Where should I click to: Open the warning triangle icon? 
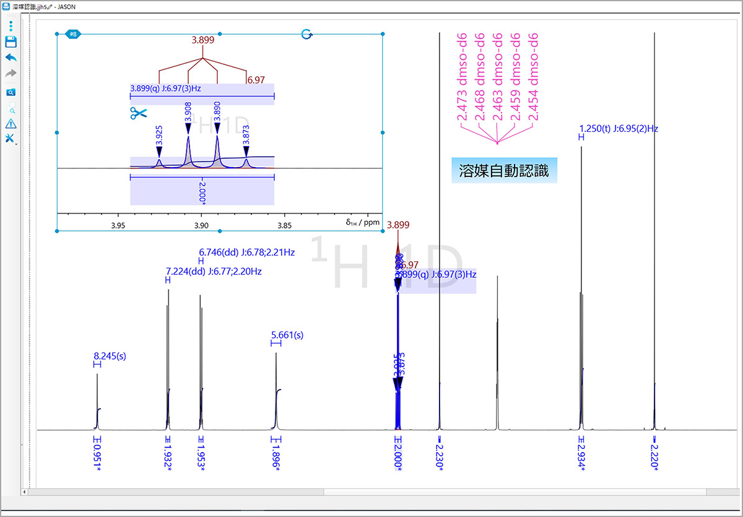[x=11, y=124]
